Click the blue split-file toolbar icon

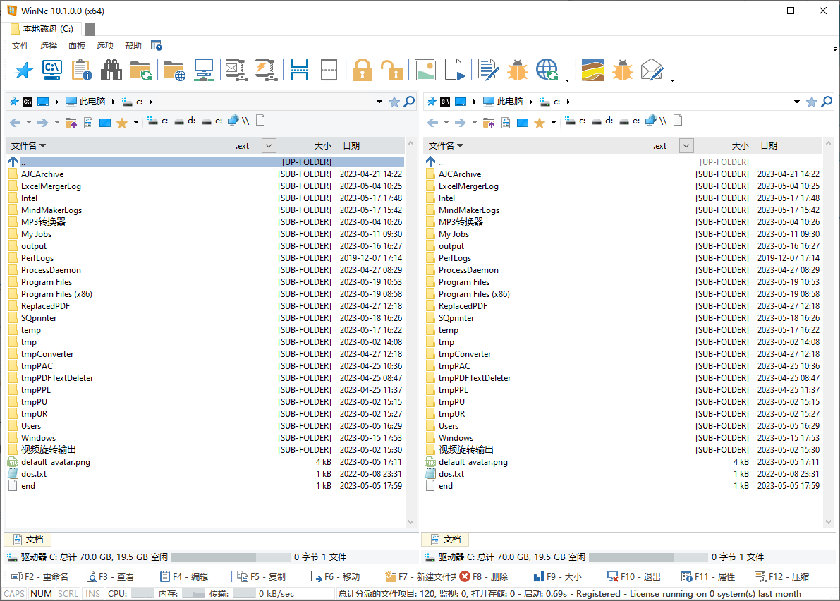(299, 70)
